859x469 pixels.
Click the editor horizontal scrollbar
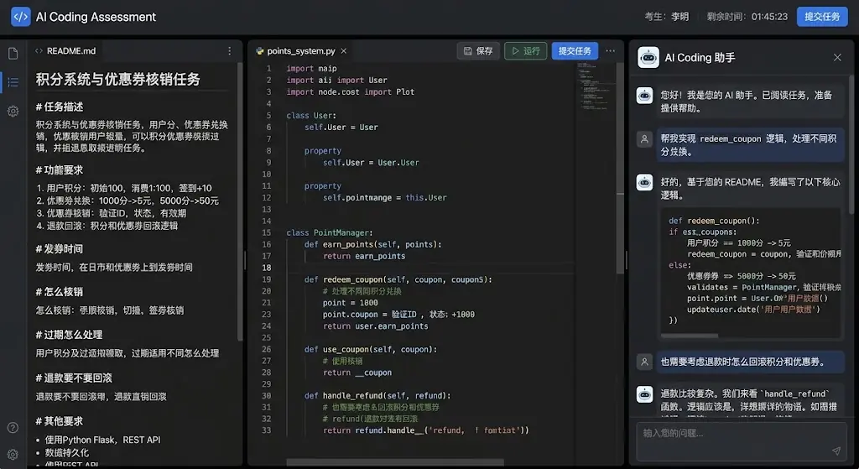coord(394,462)
